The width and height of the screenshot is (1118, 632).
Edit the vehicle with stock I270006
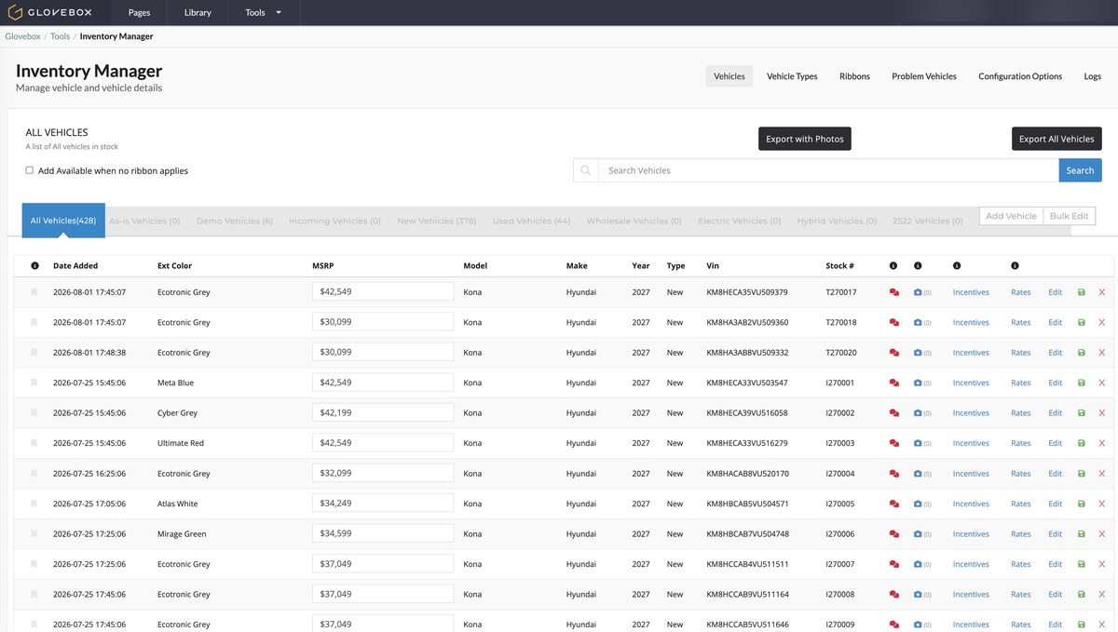pos(1055,534)
